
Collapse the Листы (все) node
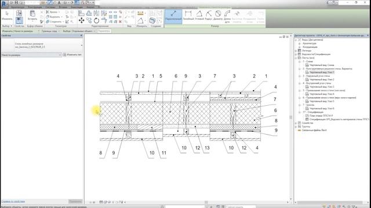296,58
